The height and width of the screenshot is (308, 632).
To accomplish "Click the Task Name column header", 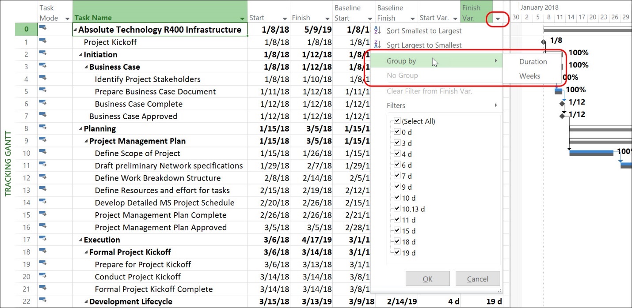I will pos(160,12).
